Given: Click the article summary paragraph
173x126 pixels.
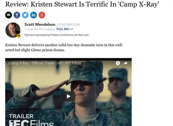Looking at the screenshot, I should point(64,47).
